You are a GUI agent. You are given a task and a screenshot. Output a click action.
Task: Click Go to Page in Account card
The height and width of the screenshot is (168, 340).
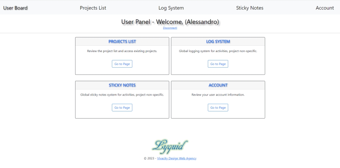coord(218,108)
